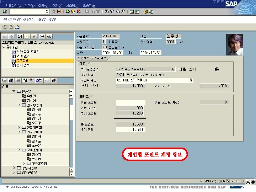Open the 시스템(Y) menu
256x192 pixels.
pos(73,6)
